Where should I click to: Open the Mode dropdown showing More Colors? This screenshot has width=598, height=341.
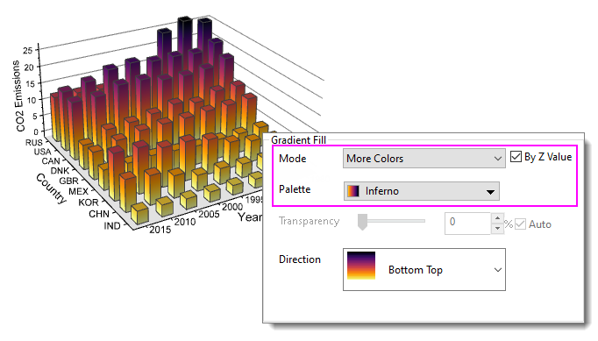pyautogui.click(x=424, y=159)
